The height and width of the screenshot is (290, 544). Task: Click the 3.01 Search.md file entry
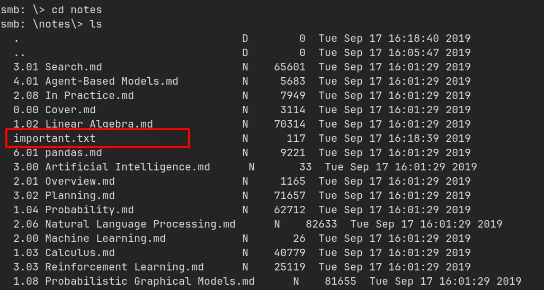[x=58, y=67]
